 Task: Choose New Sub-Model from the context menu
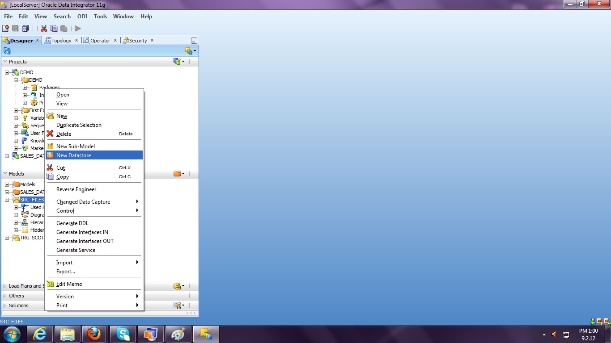pyautogui.click(x=94, y=146)
